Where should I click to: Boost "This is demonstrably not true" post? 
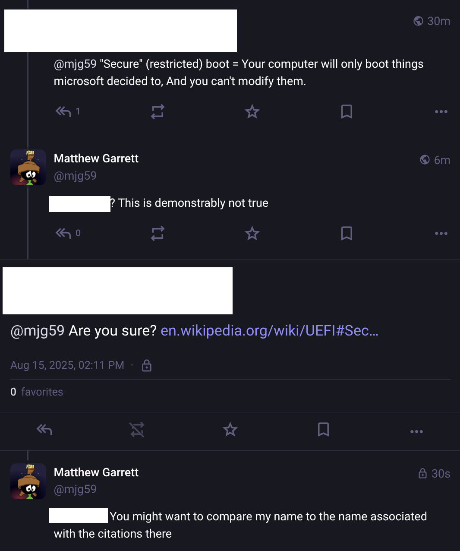point(158,234)
